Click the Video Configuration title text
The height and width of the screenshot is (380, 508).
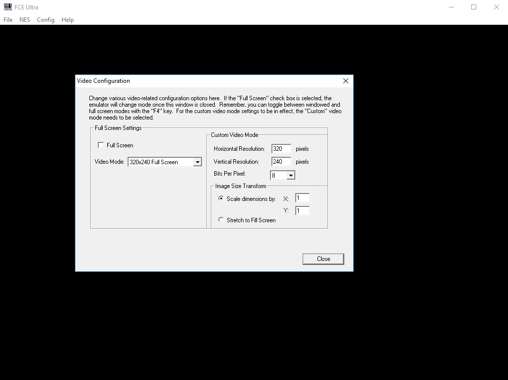click(x=103, y=81)
